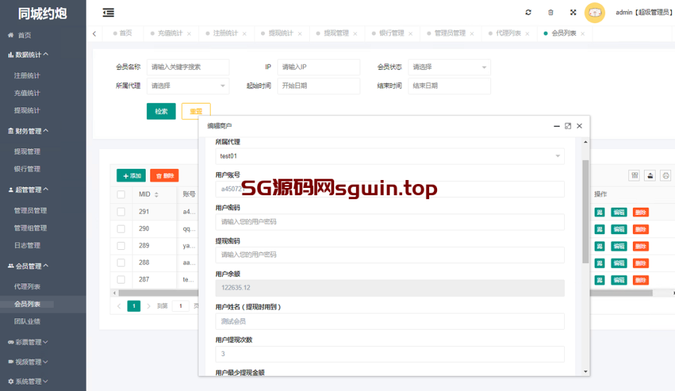
Task: Collapse the 财务管理 sidebar section
Action: 43,131
